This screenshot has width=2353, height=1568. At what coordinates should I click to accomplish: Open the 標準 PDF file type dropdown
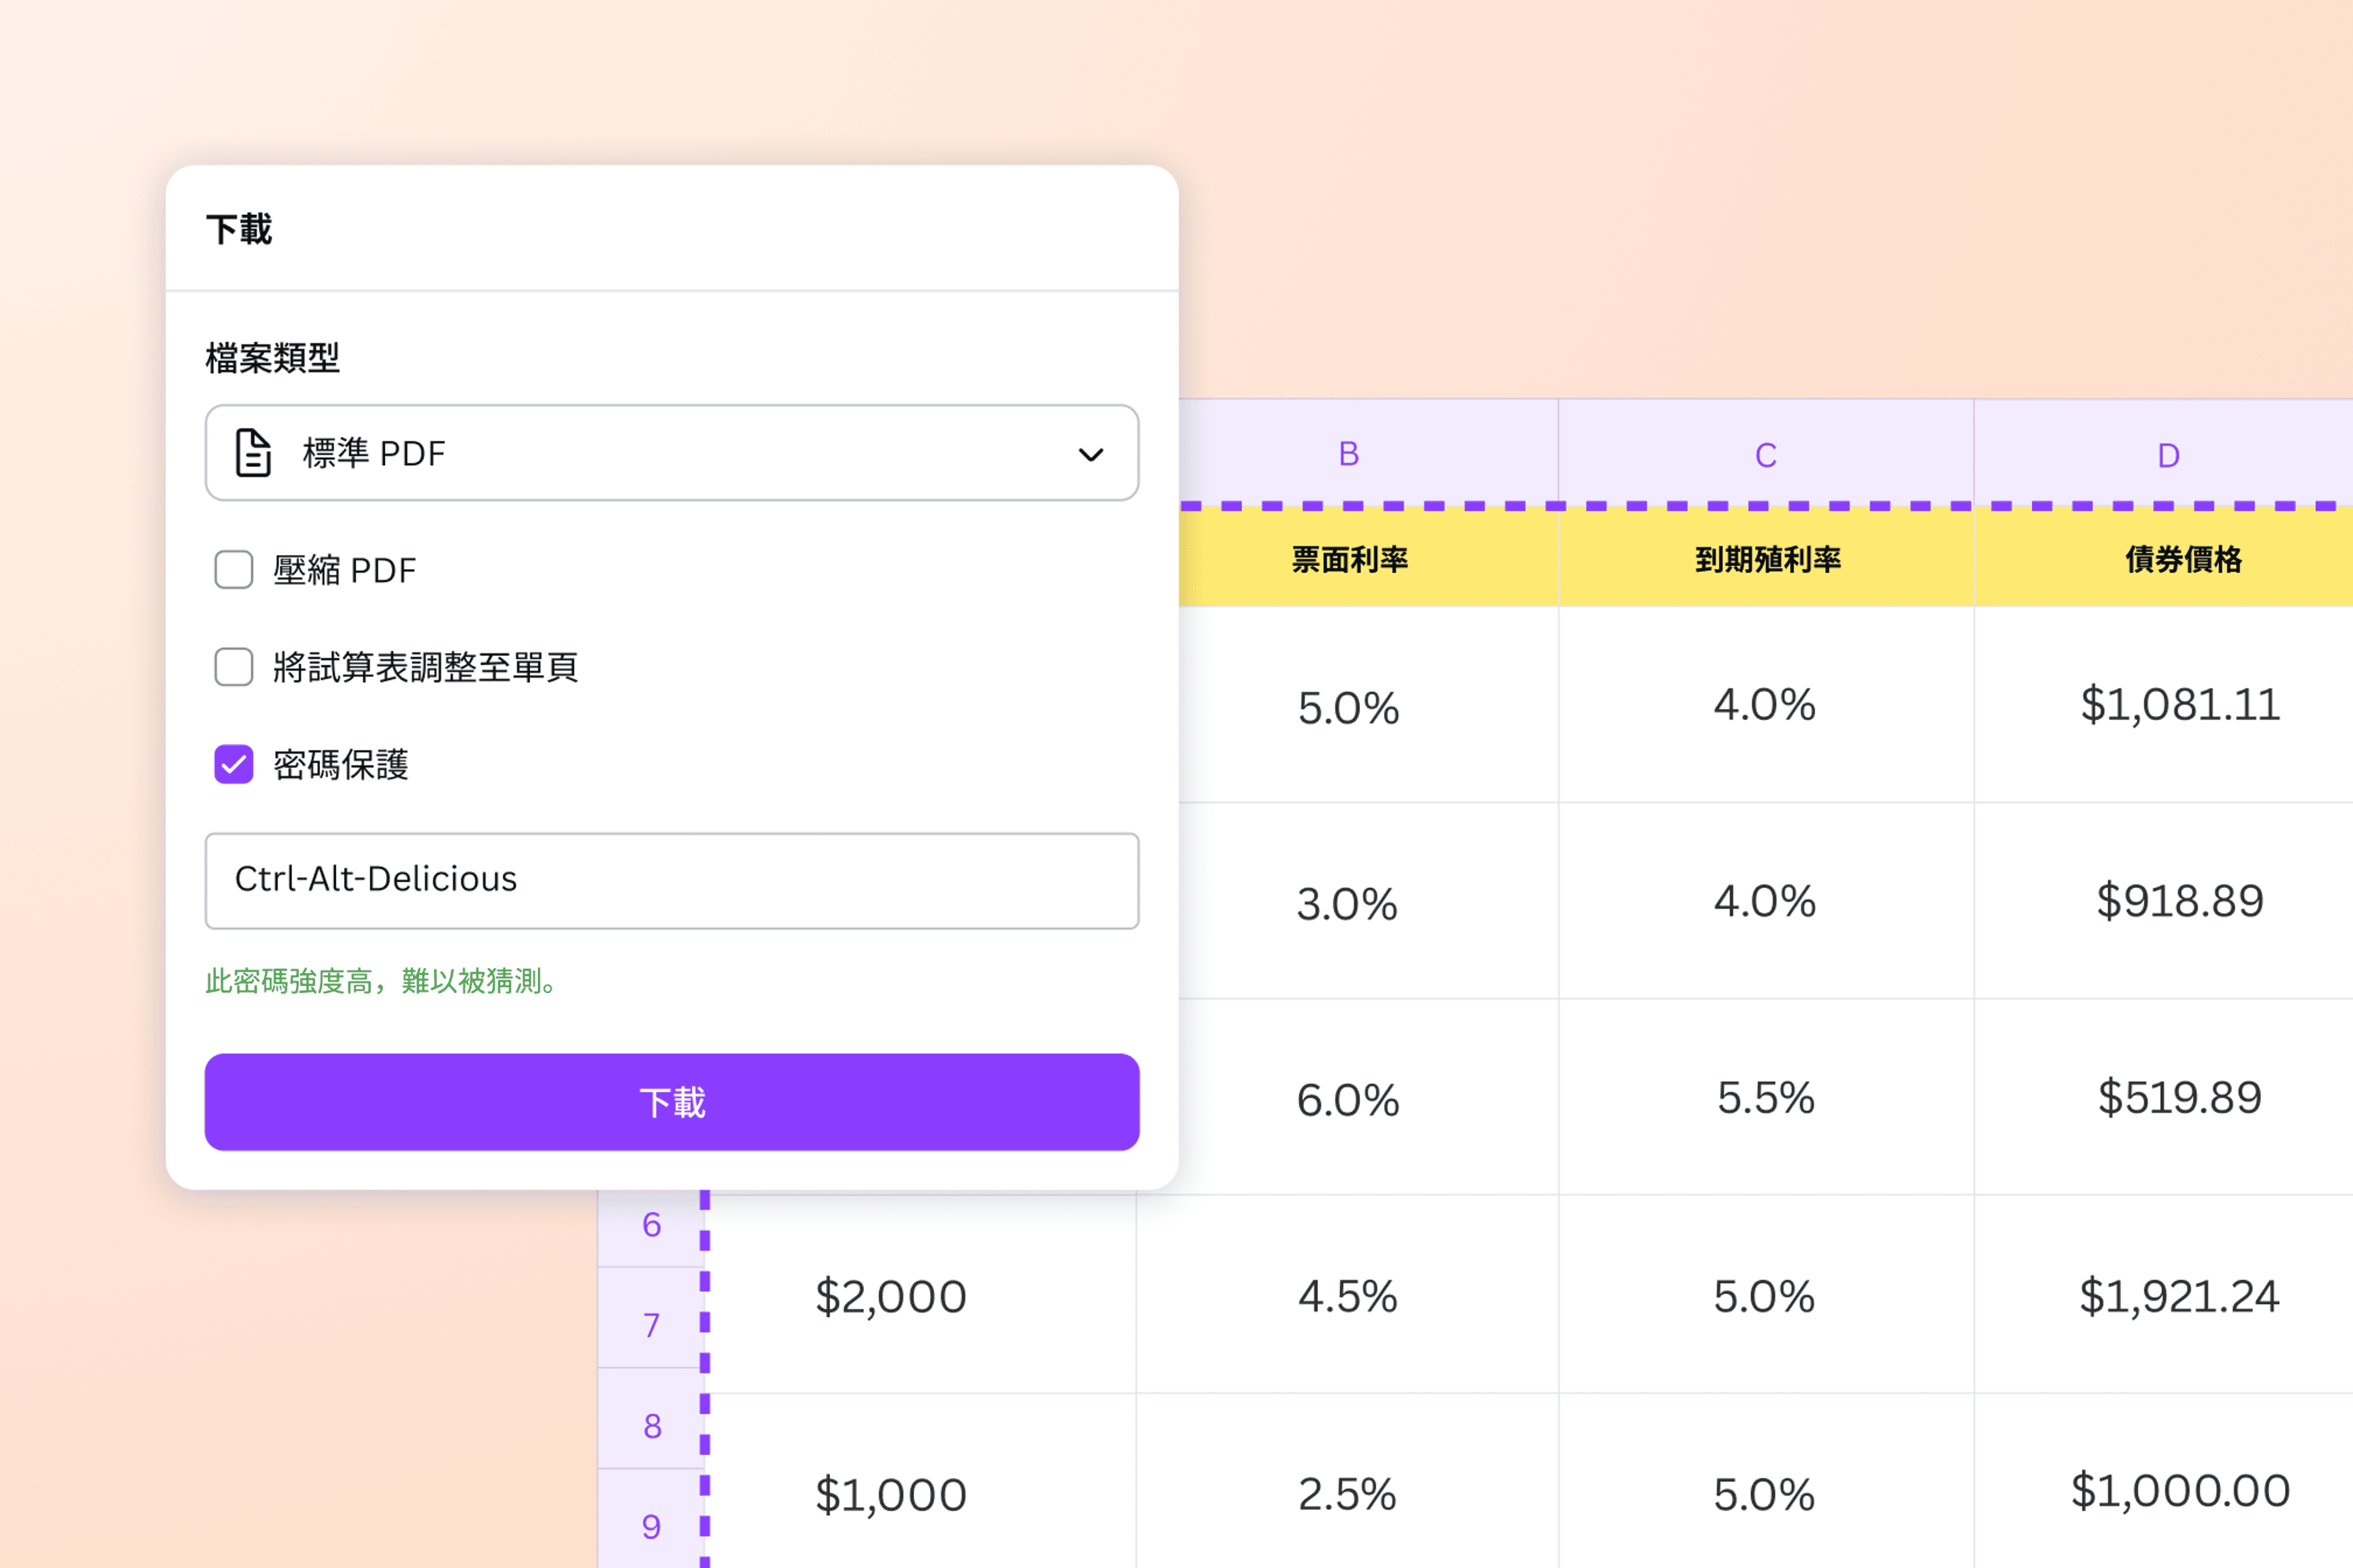671,453
